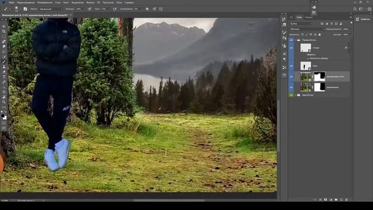The height and width of the screenshot is (210, 373).
Task: Select the Move tool
Action: [x=4, y=26]
